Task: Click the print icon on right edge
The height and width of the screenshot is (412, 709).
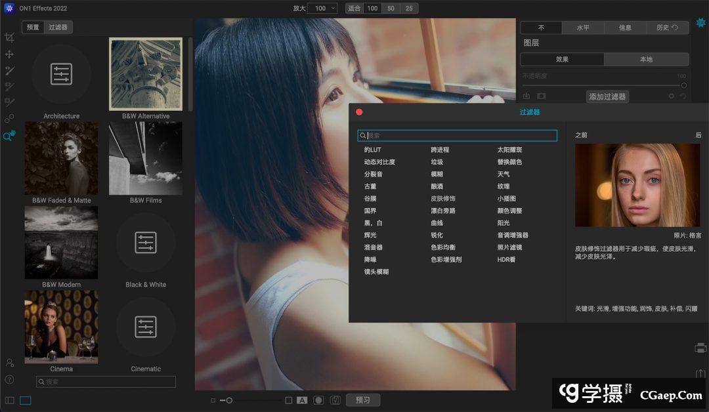Action: (x=700, y=348)
